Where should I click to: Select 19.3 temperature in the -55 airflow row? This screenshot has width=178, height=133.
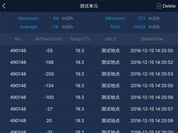pyautogui.click(x=80, y=51)
